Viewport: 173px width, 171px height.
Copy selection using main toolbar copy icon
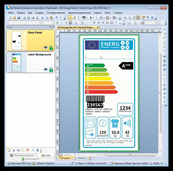click(x=47, y=18)
